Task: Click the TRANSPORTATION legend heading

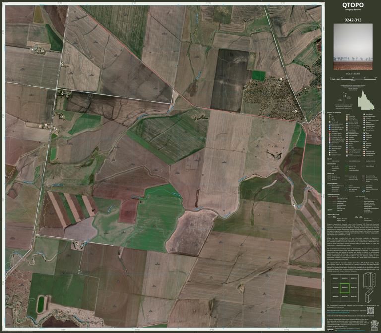Action: pos(333,194)
